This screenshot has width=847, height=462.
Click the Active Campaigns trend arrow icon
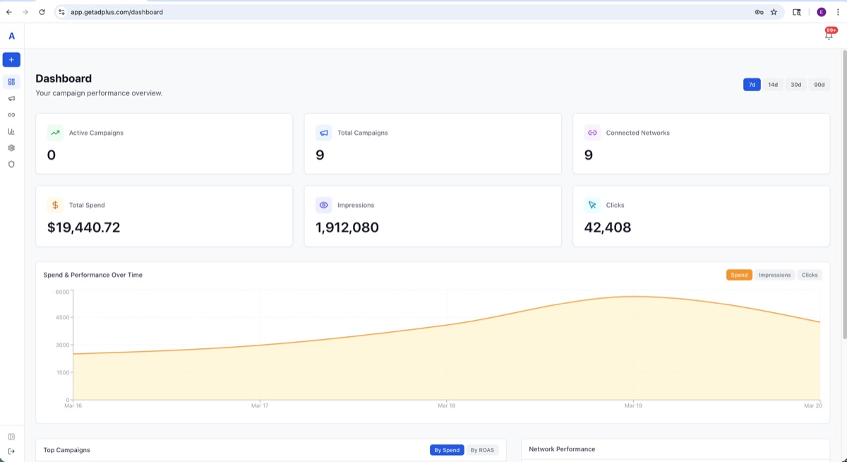55,133
